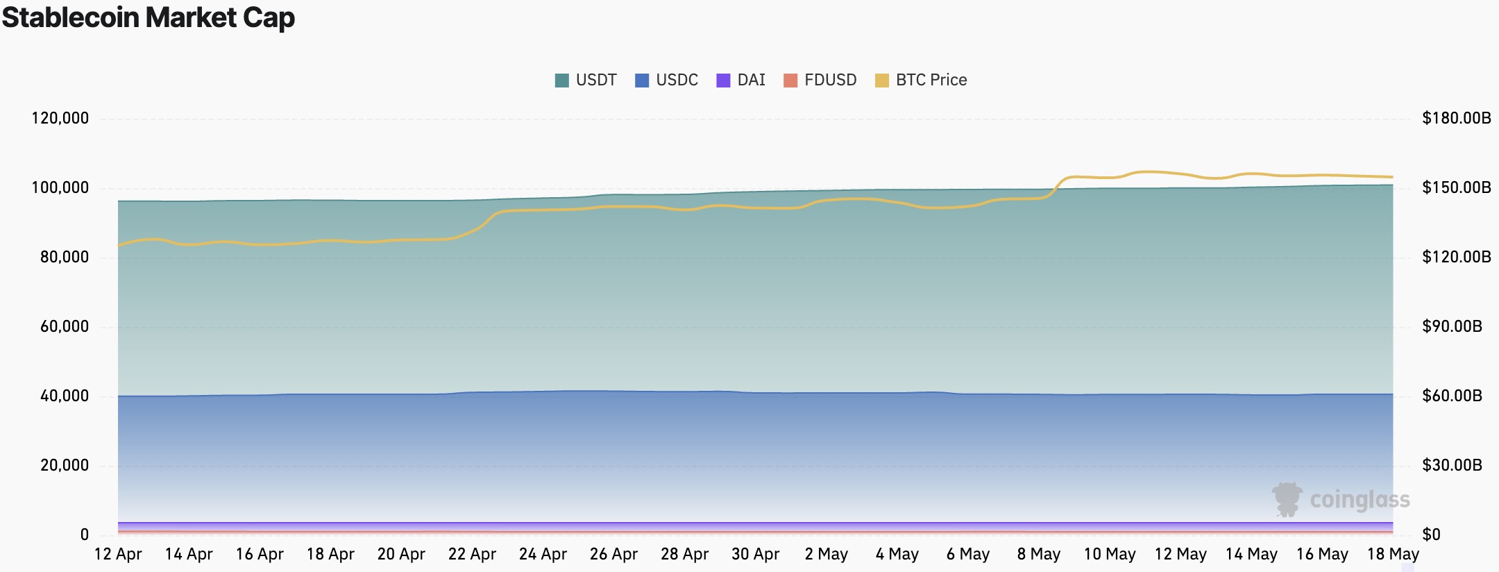
Task: Click the DAI purple color swatch
Action: (723, 81)
